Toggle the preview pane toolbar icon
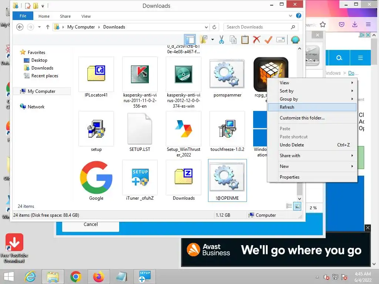The image size is (379, 284). pyautogui.click(x=190, y=40)
